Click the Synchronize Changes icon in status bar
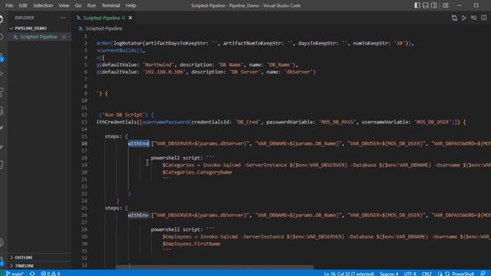Image resolution: width=491 pixels, height=276 pixels. (32, 274)
